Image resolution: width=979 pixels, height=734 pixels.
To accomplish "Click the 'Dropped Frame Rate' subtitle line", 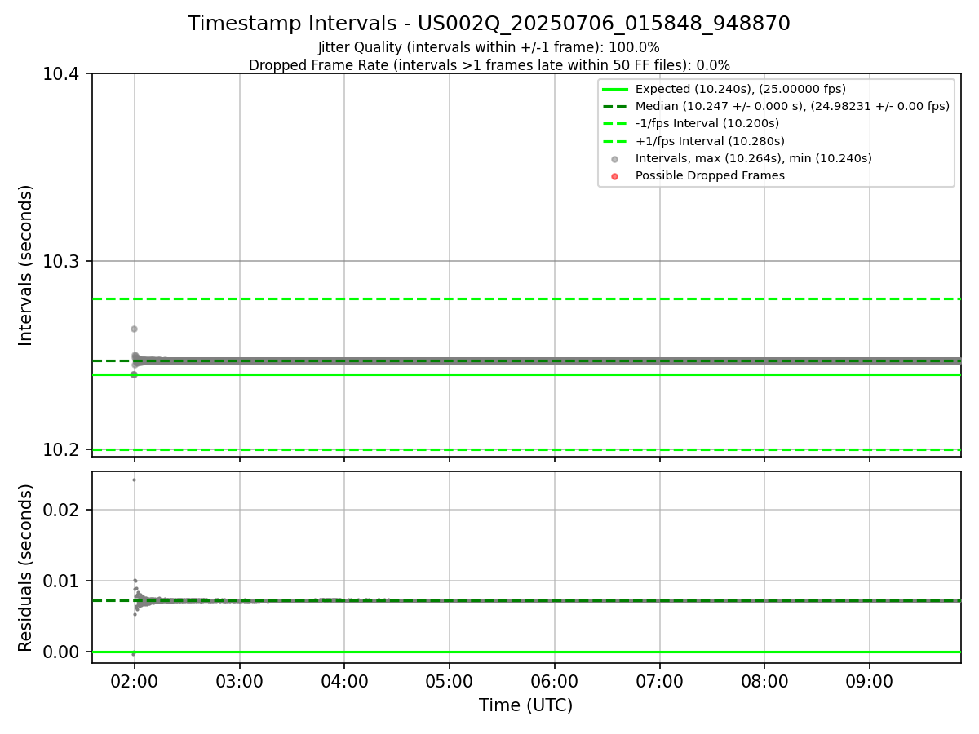I will pyautogui.click(x=489, y=65).
